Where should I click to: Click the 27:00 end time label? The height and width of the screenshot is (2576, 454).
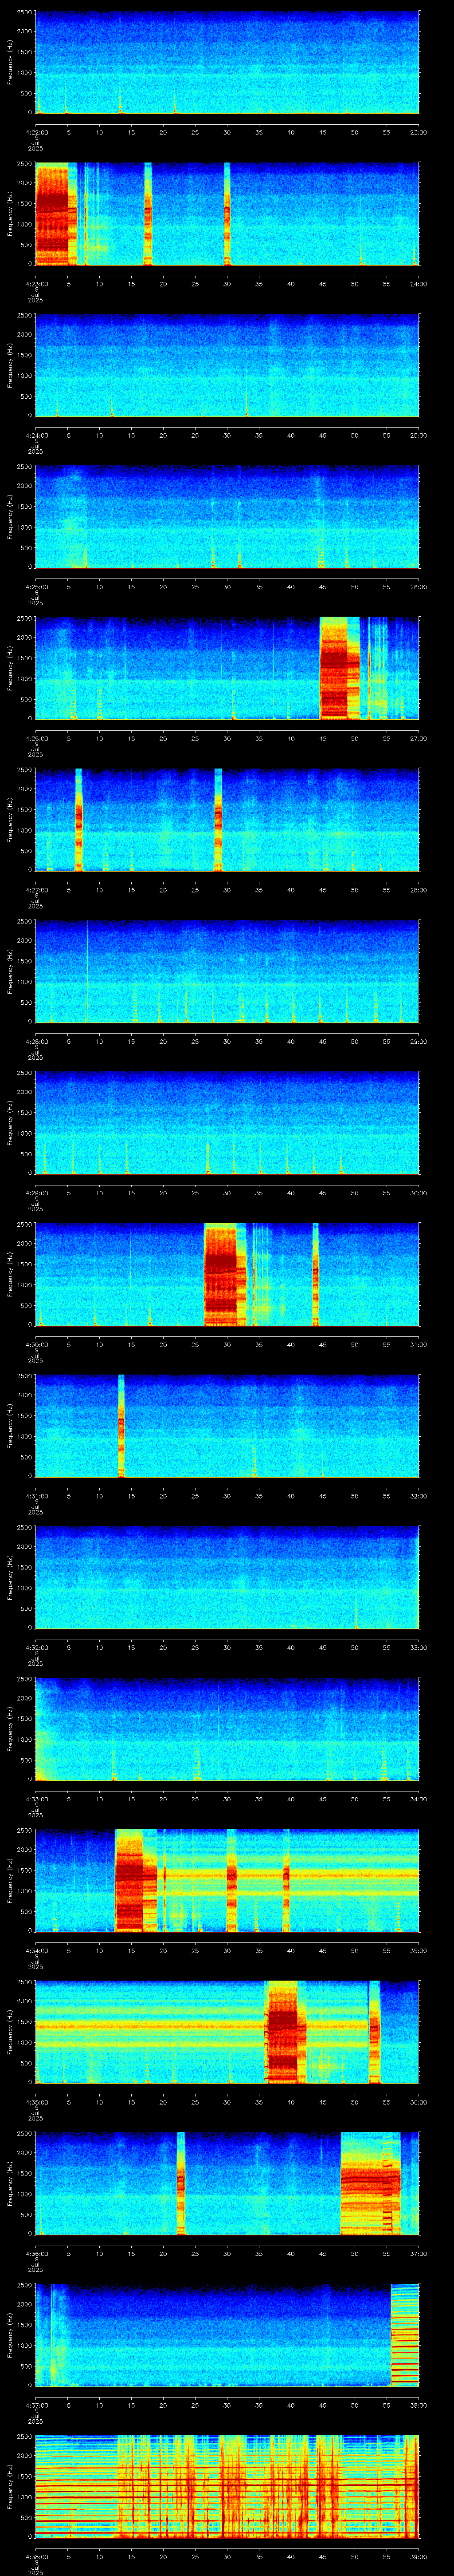pos(418,738)
